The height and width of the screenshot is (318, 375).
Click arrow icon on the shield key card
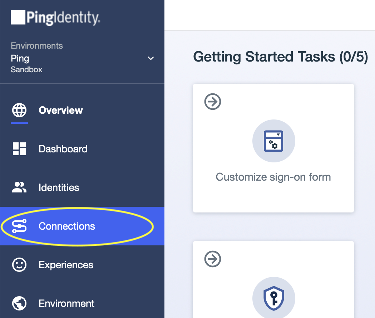213,259
